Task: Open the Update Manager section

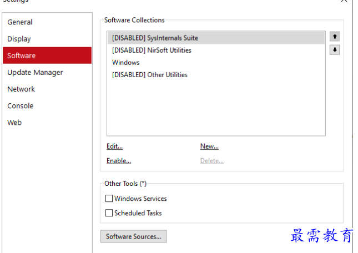Action: [35, 72]
